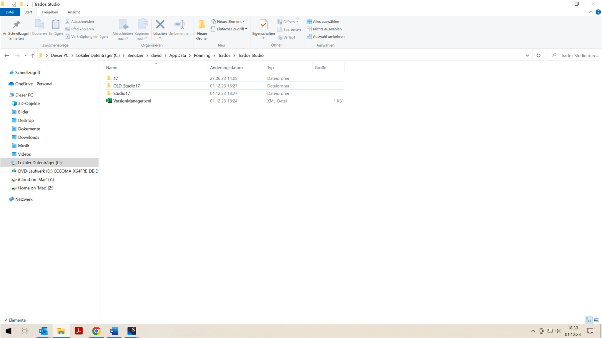Click the Einfügen clipboard icon

point(56,27)
